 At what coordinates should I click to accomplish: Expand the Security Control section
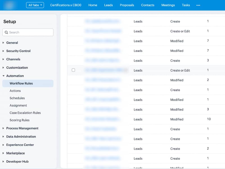point(18,51)
